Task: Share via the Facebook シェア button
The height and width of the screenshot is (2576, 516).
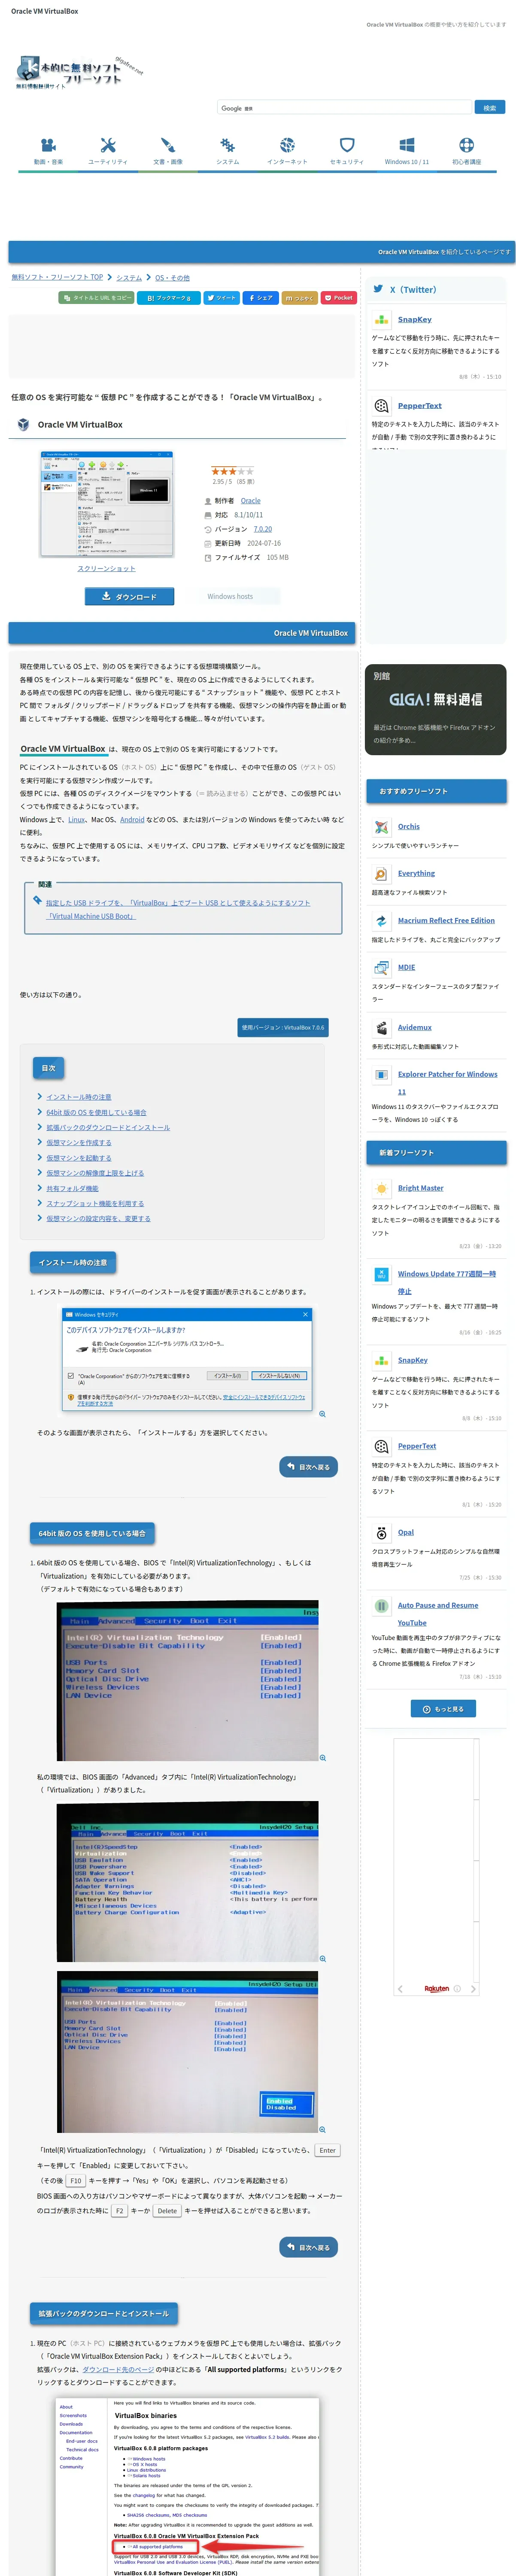Action: 260,298
